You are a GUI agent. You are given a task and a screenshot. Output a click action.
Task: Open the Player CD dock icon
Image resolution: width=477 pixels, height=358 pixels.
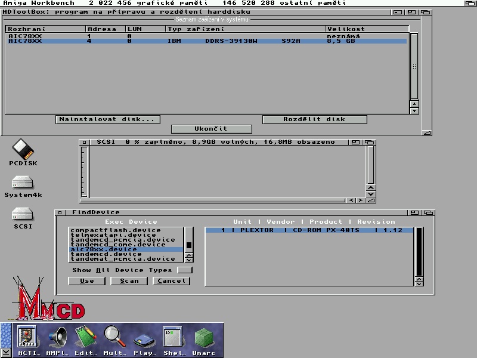pyautogui.click(x=144, y=340)
